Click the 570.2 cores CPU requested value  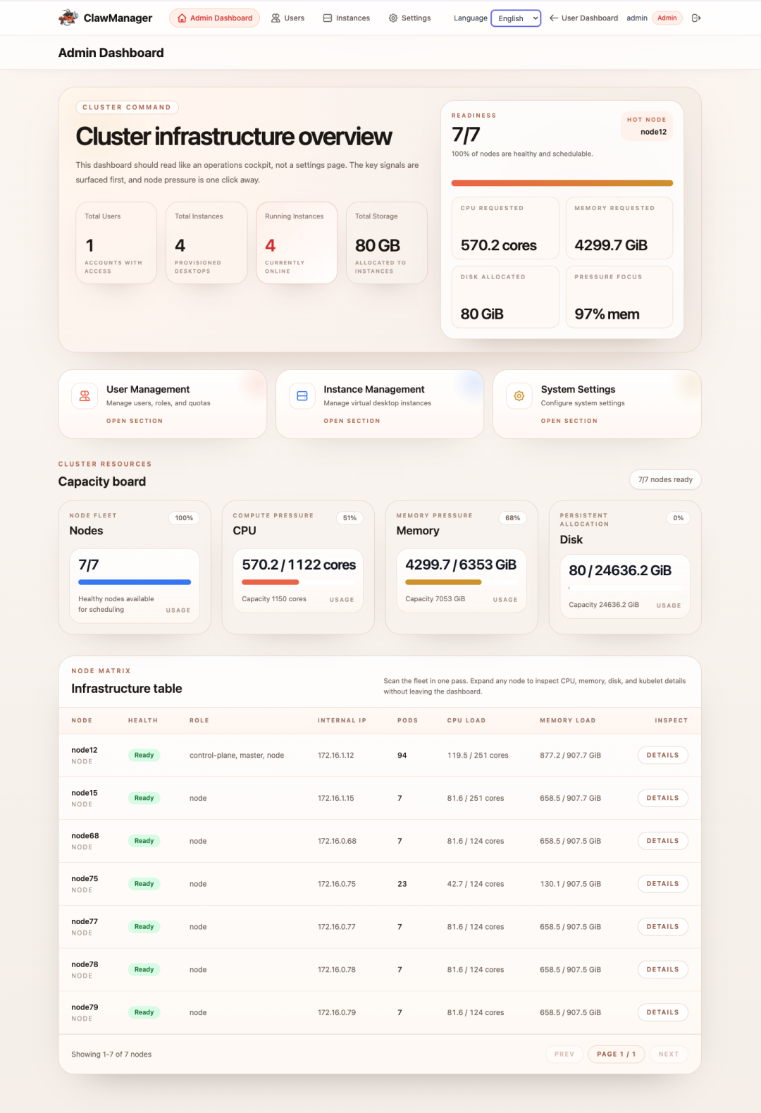tap(499, 245)
